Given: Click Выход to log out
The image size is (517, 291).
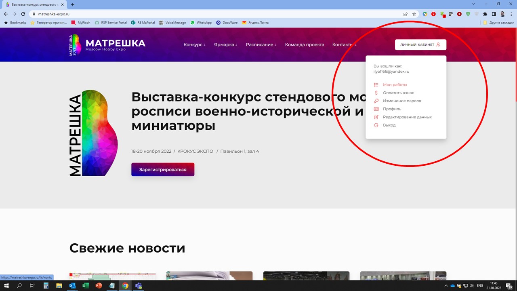Looking at the screenshot, I should click(x=389, y=125).
